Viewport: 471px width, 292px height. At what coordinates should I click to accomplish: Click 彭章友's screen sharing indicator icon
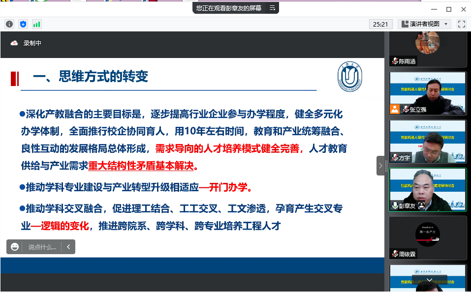[x=421, y=205]
